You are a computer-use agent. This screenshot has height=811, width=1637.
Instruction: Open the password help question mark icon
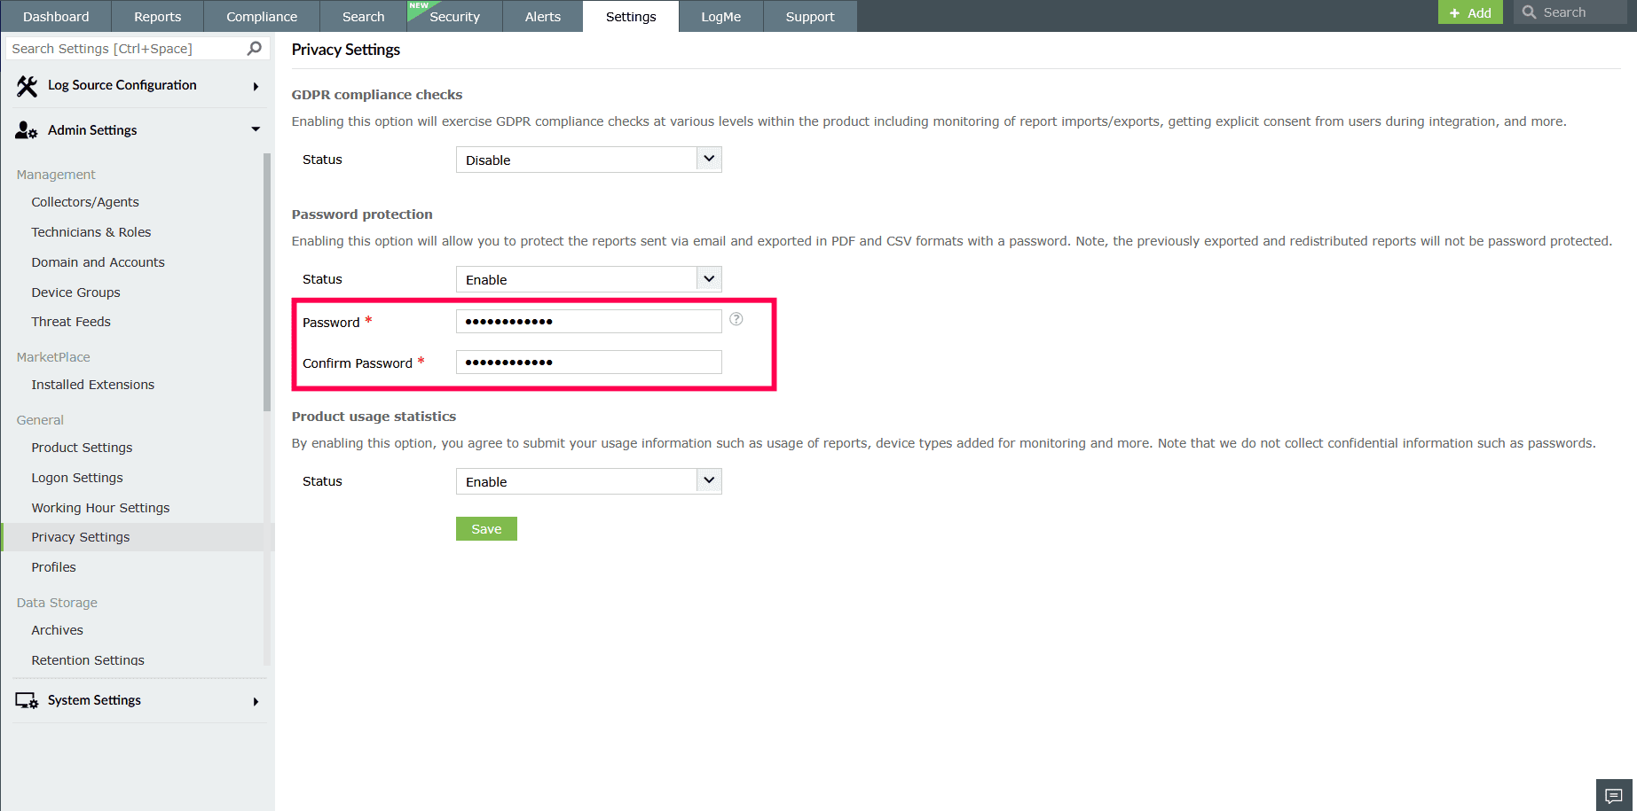pyautogui.click(x=736, y=319)
